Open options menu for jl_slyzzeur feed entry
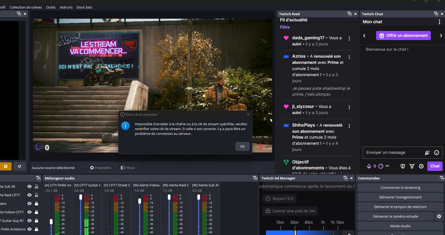This screenshot has width=445, height=235. (349, 107)
